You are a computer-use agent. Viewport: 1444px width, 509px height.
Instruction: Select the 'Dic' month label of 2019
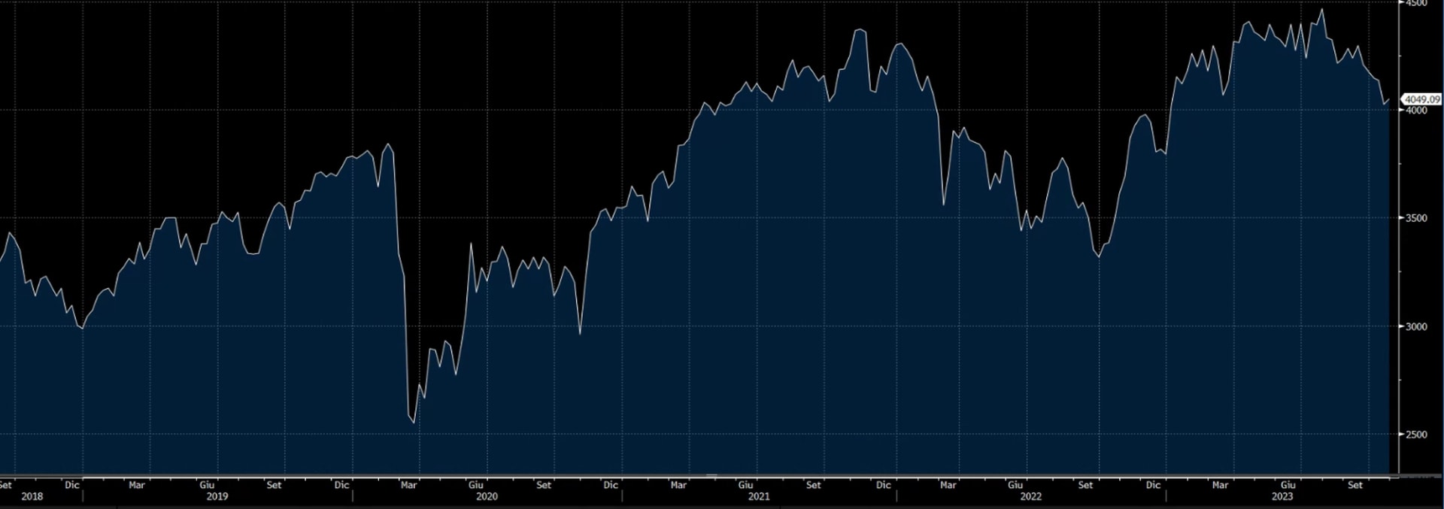coord(341,485)
